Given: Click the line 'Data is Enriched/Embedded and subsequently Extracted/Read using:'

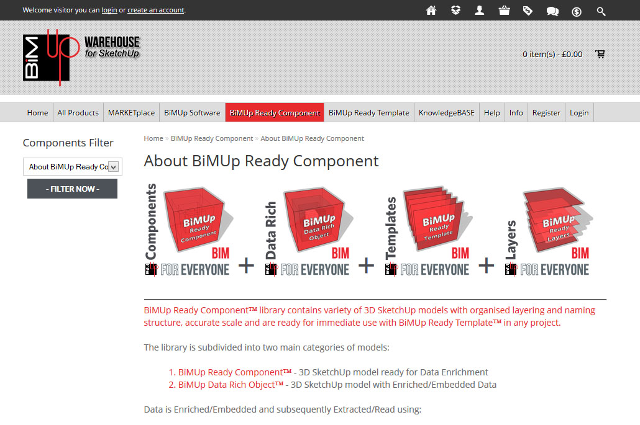Looking at the screenshot, I should pyautogui.click(x=283, y=409).
